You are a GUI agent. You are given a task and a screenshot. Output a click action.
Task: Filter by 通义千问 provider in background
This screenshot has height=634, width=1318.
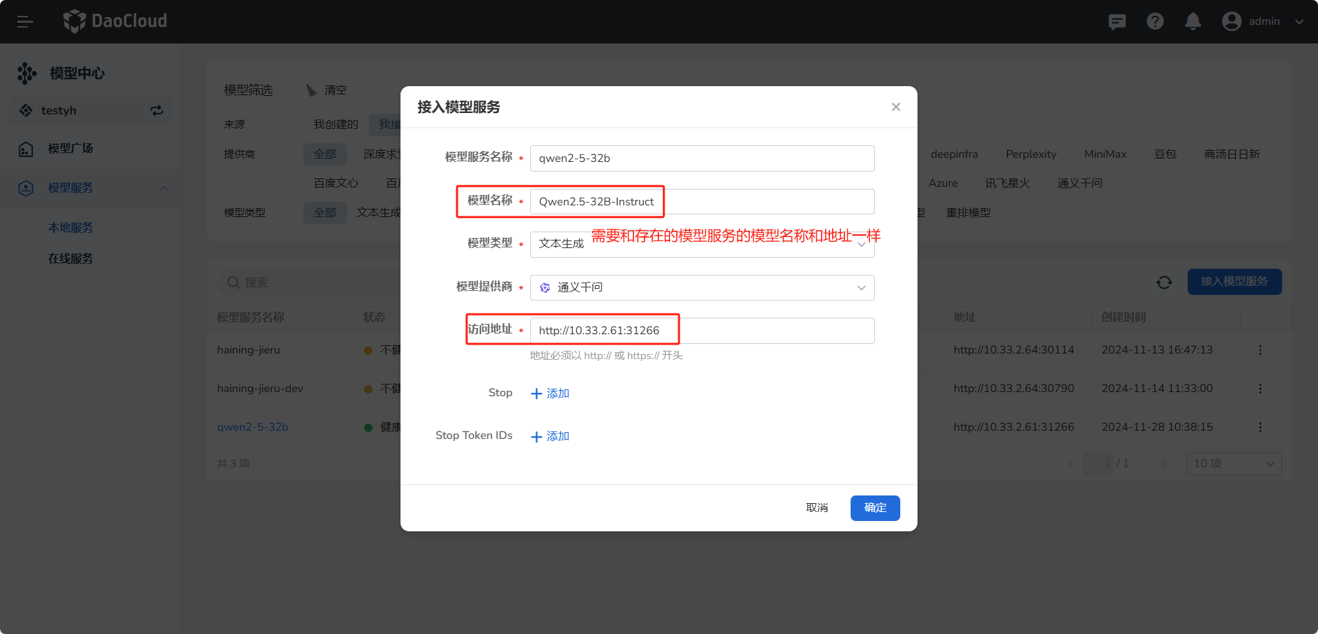[x=1079, y=183]
